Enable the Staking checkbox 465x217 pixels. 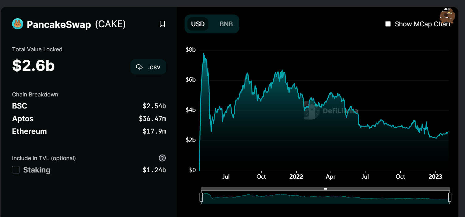click(x=16, y=170)
